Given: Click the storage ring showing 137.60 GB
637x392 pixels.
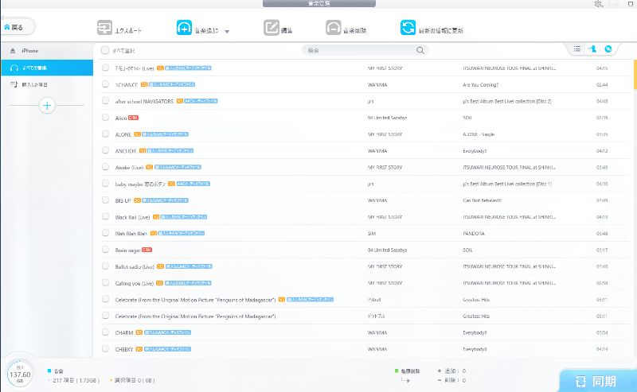Looking at the screenshot, I should point(20,375).
